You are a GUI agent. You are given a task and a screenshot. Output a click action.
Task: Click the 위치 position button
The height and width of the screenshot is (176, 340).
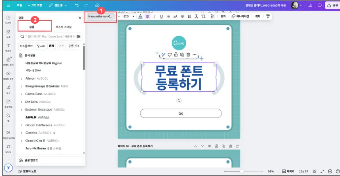258,16
